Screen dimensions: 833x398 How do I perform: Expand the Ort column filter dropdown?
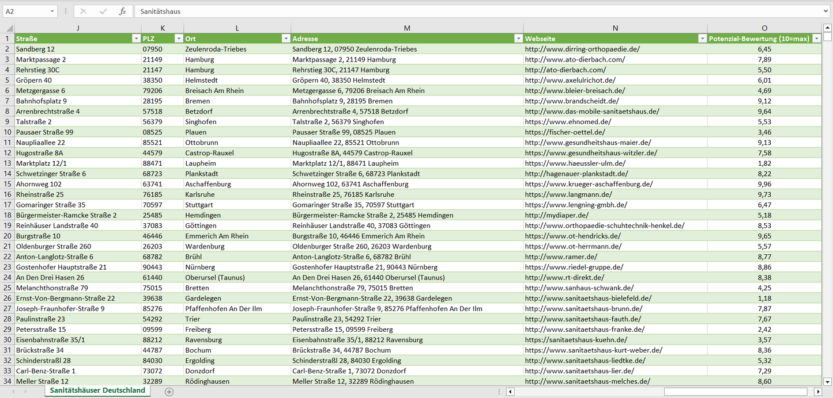[285, 39]
